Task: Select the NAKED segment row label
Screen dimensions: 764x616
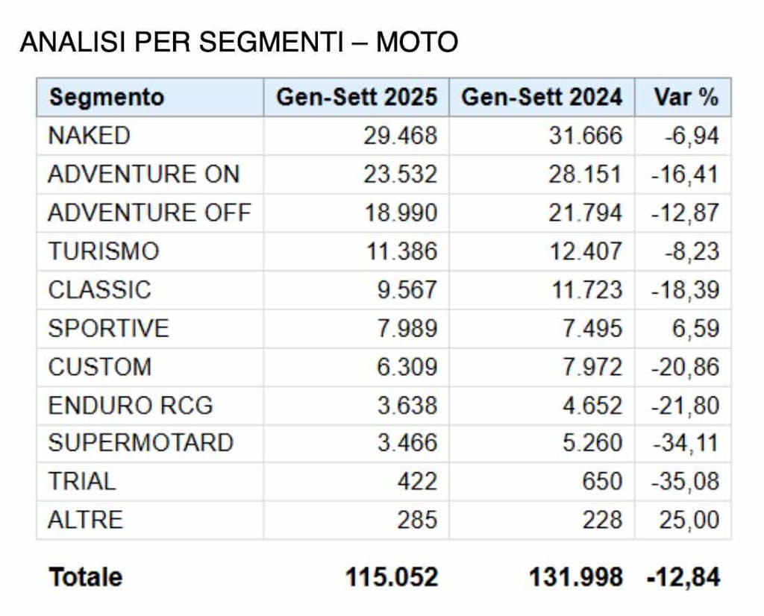Action: 89,136
